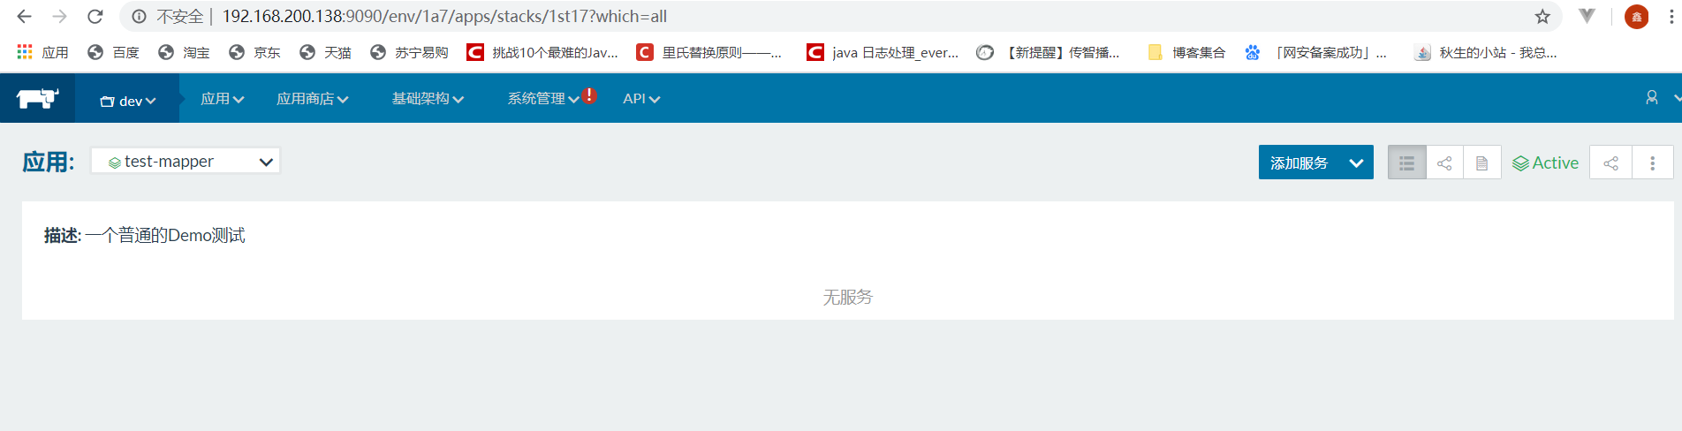Switch to graph view icon
Image resolution: width=1682 pixels, height=431 pixels.
coord(1444,163)
